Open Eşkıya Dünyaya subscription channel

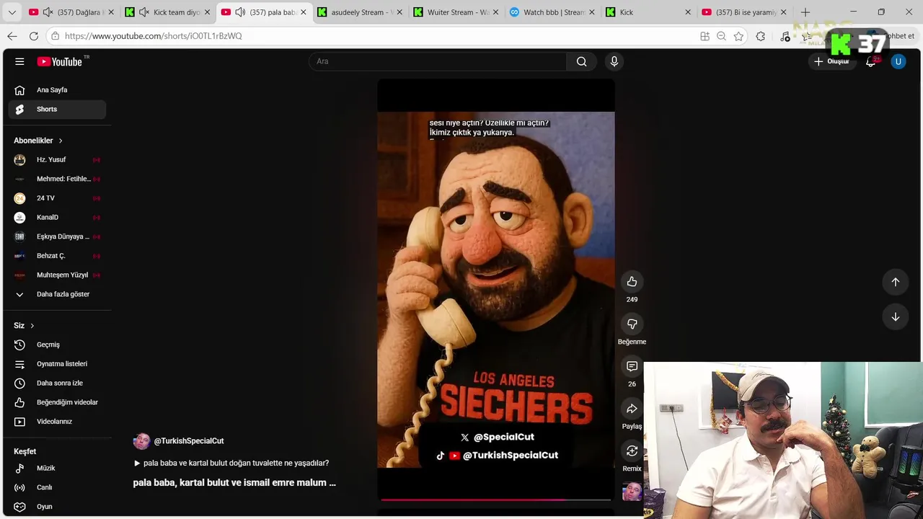point(58,236)
